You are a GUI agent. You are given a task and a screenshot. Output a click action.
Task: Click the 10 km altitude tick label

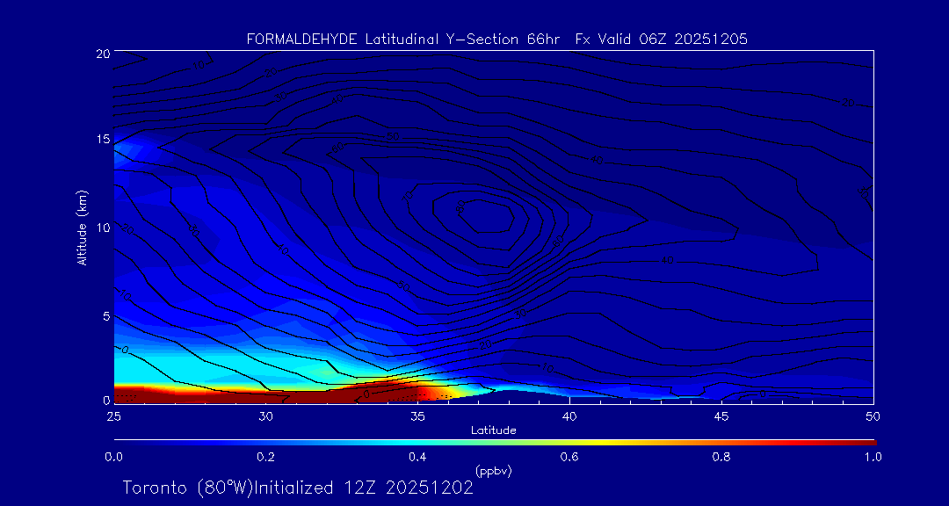click(x=101, y=227)
